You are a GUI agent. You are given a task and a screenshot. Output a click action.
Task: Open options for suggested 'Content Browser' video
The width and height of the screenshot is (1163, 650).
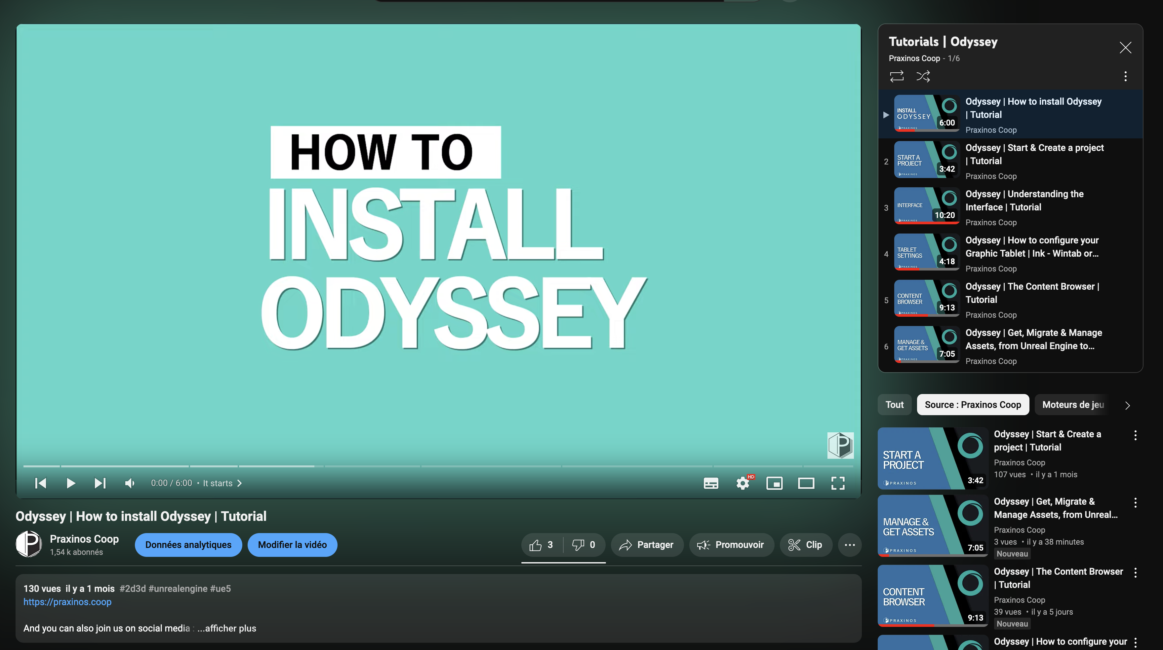tap(1135, 572)
